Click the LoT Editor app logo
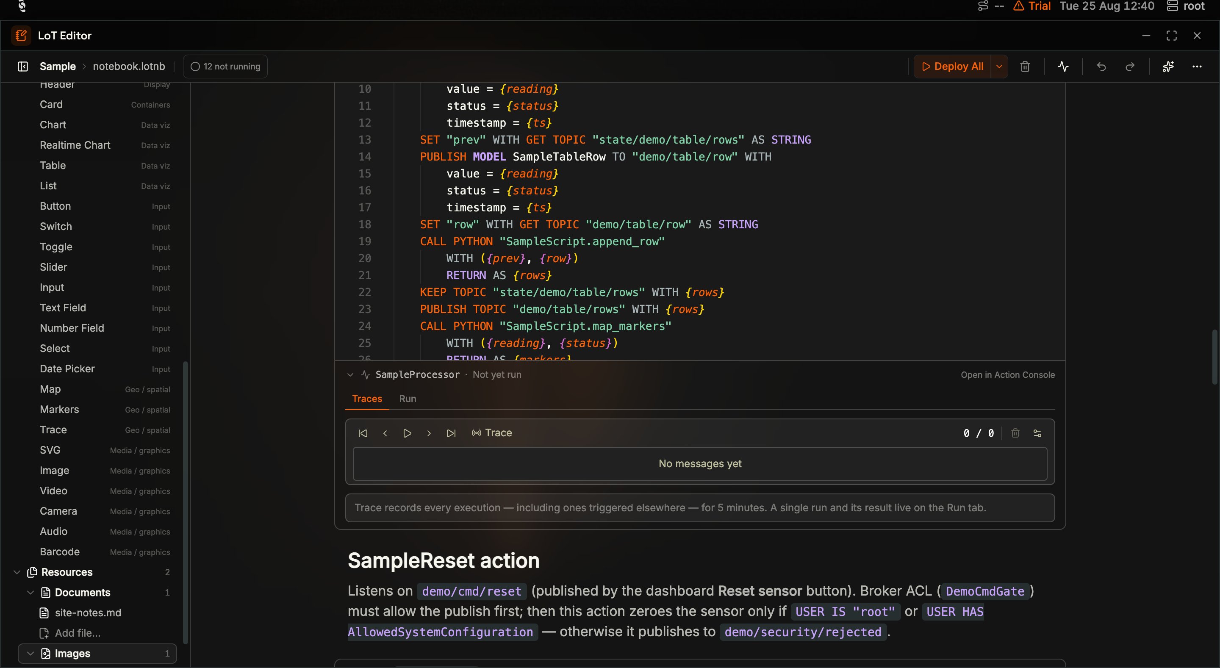 tap(21, 36)
